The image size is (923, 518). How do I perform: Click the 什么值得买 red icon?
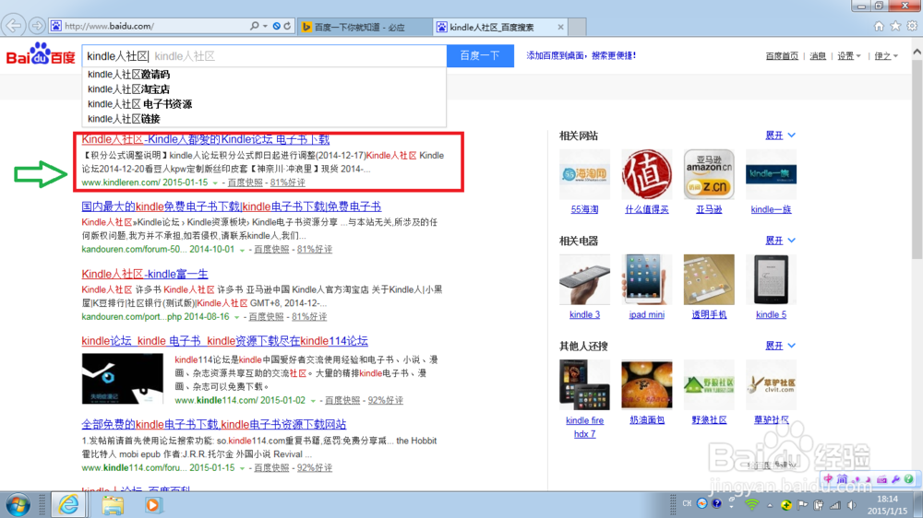click(x=646, y=174)
